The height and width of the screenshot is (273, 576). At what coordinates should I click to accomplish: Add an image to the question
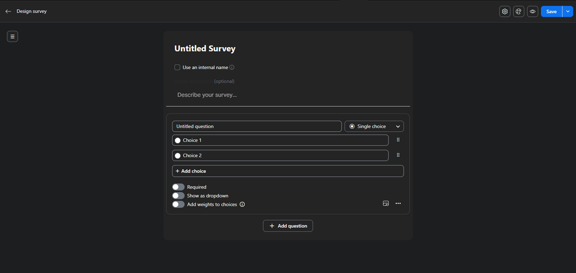386,203
